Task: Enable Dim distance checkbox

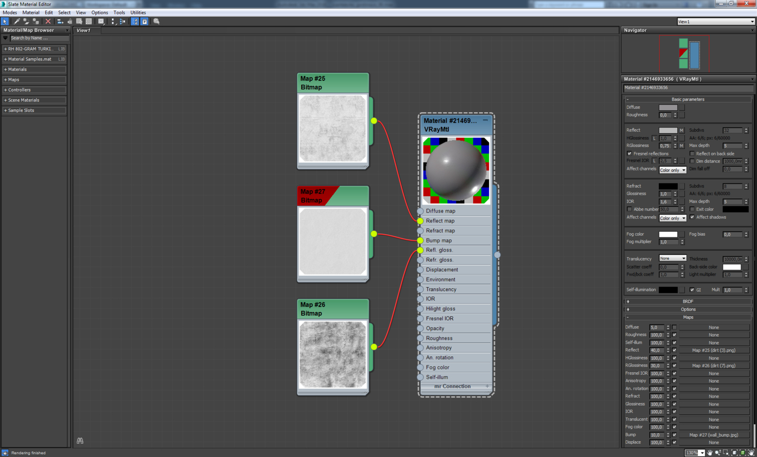Action: 692,161
